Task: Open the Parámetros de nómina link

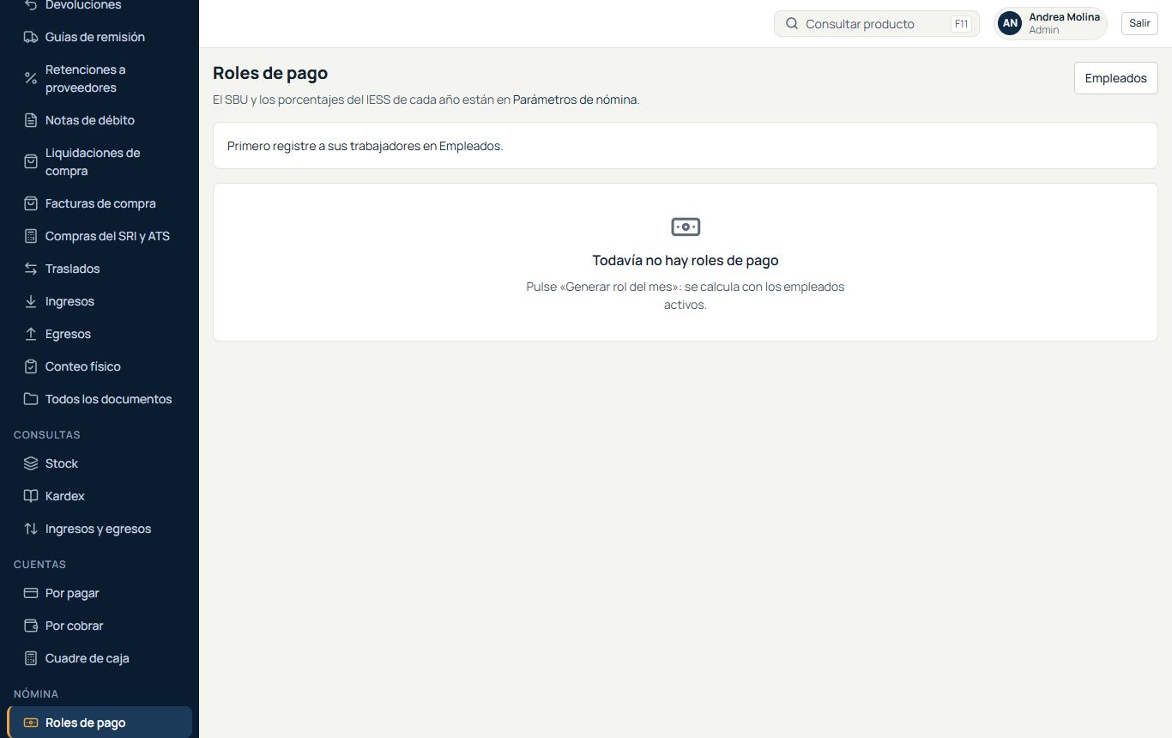Action: click(x=575, y=100)
